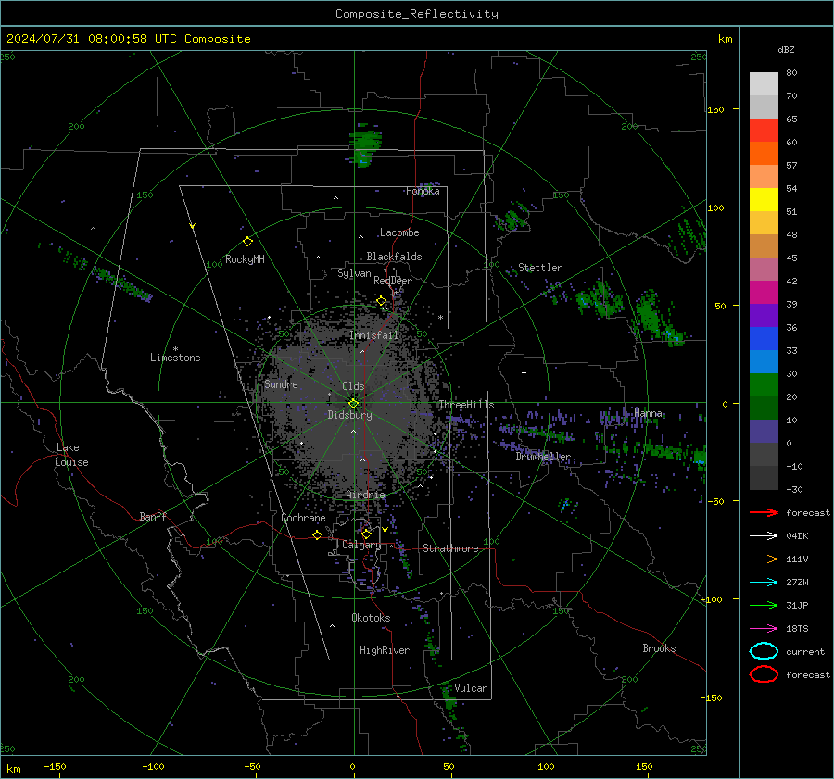The height and width of the screenshot is (779, 834).
Task: Click the Calgary city label
Action: pos(361,545)
